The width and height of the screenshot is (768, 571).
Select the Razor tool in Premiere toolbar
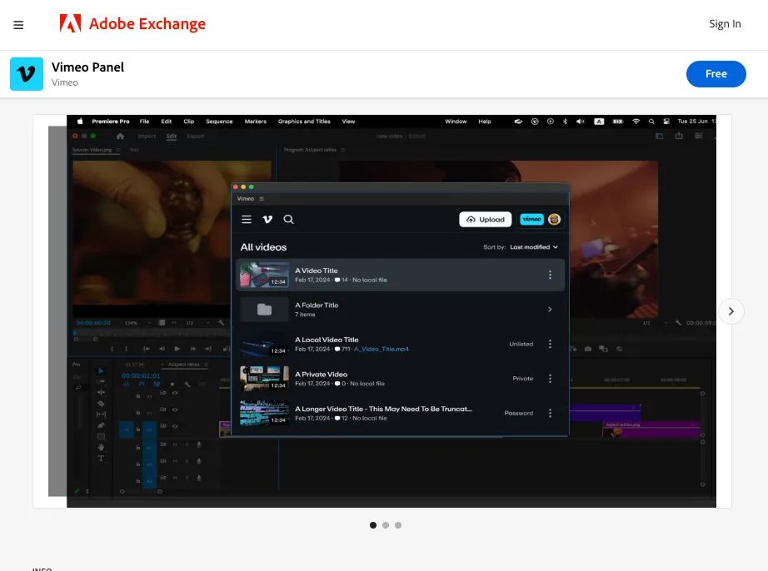101,403
